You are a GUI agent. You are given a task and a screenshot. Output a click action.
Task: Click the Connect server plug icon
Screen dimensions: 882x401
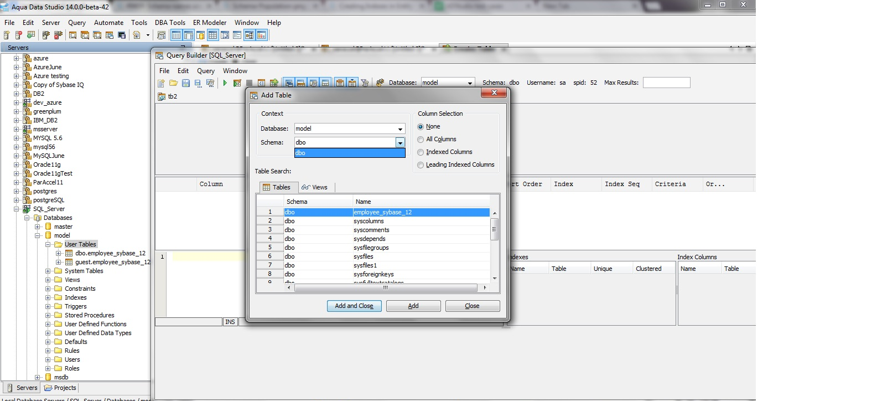click(x=46, y=35)
